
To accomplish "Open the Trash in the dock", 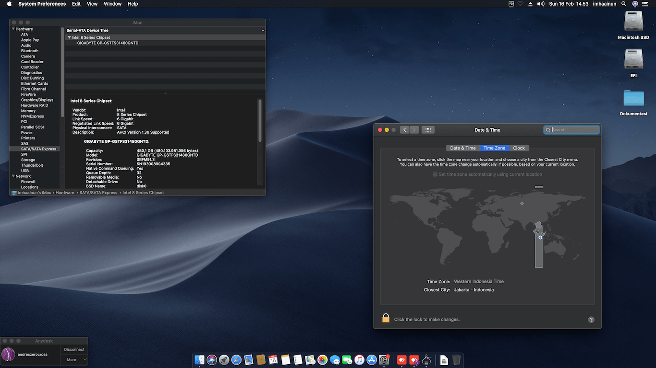I will [456, 360].
